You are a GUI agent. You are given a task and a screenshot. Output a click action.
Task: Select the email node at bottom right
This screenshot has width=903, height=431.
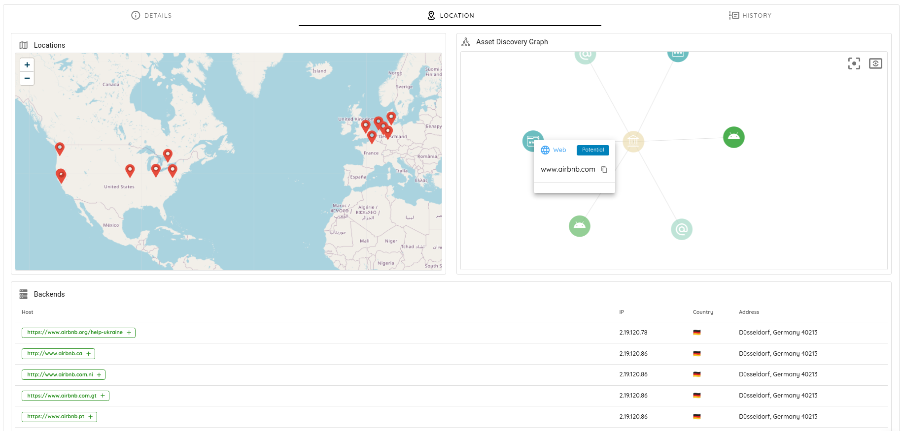tap(682, 229)
